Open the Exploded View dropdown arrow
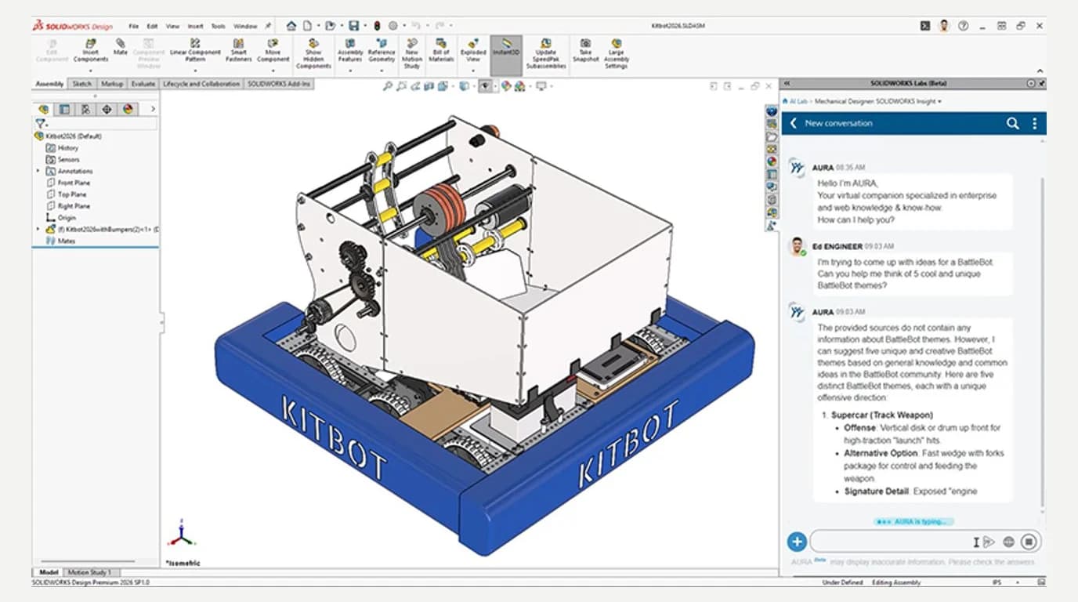Image resolution: width=1078 pixels, height=602 pixels. pos(472,70)
